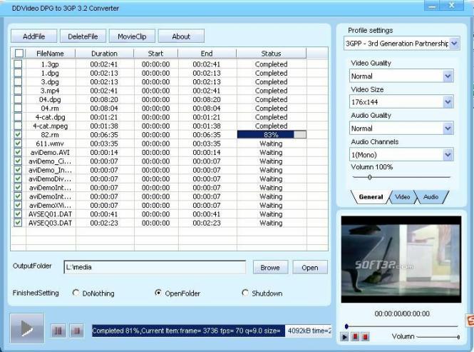Select the Shutdown radio option
The image size is (474, 352).
[x=245, y=293]
